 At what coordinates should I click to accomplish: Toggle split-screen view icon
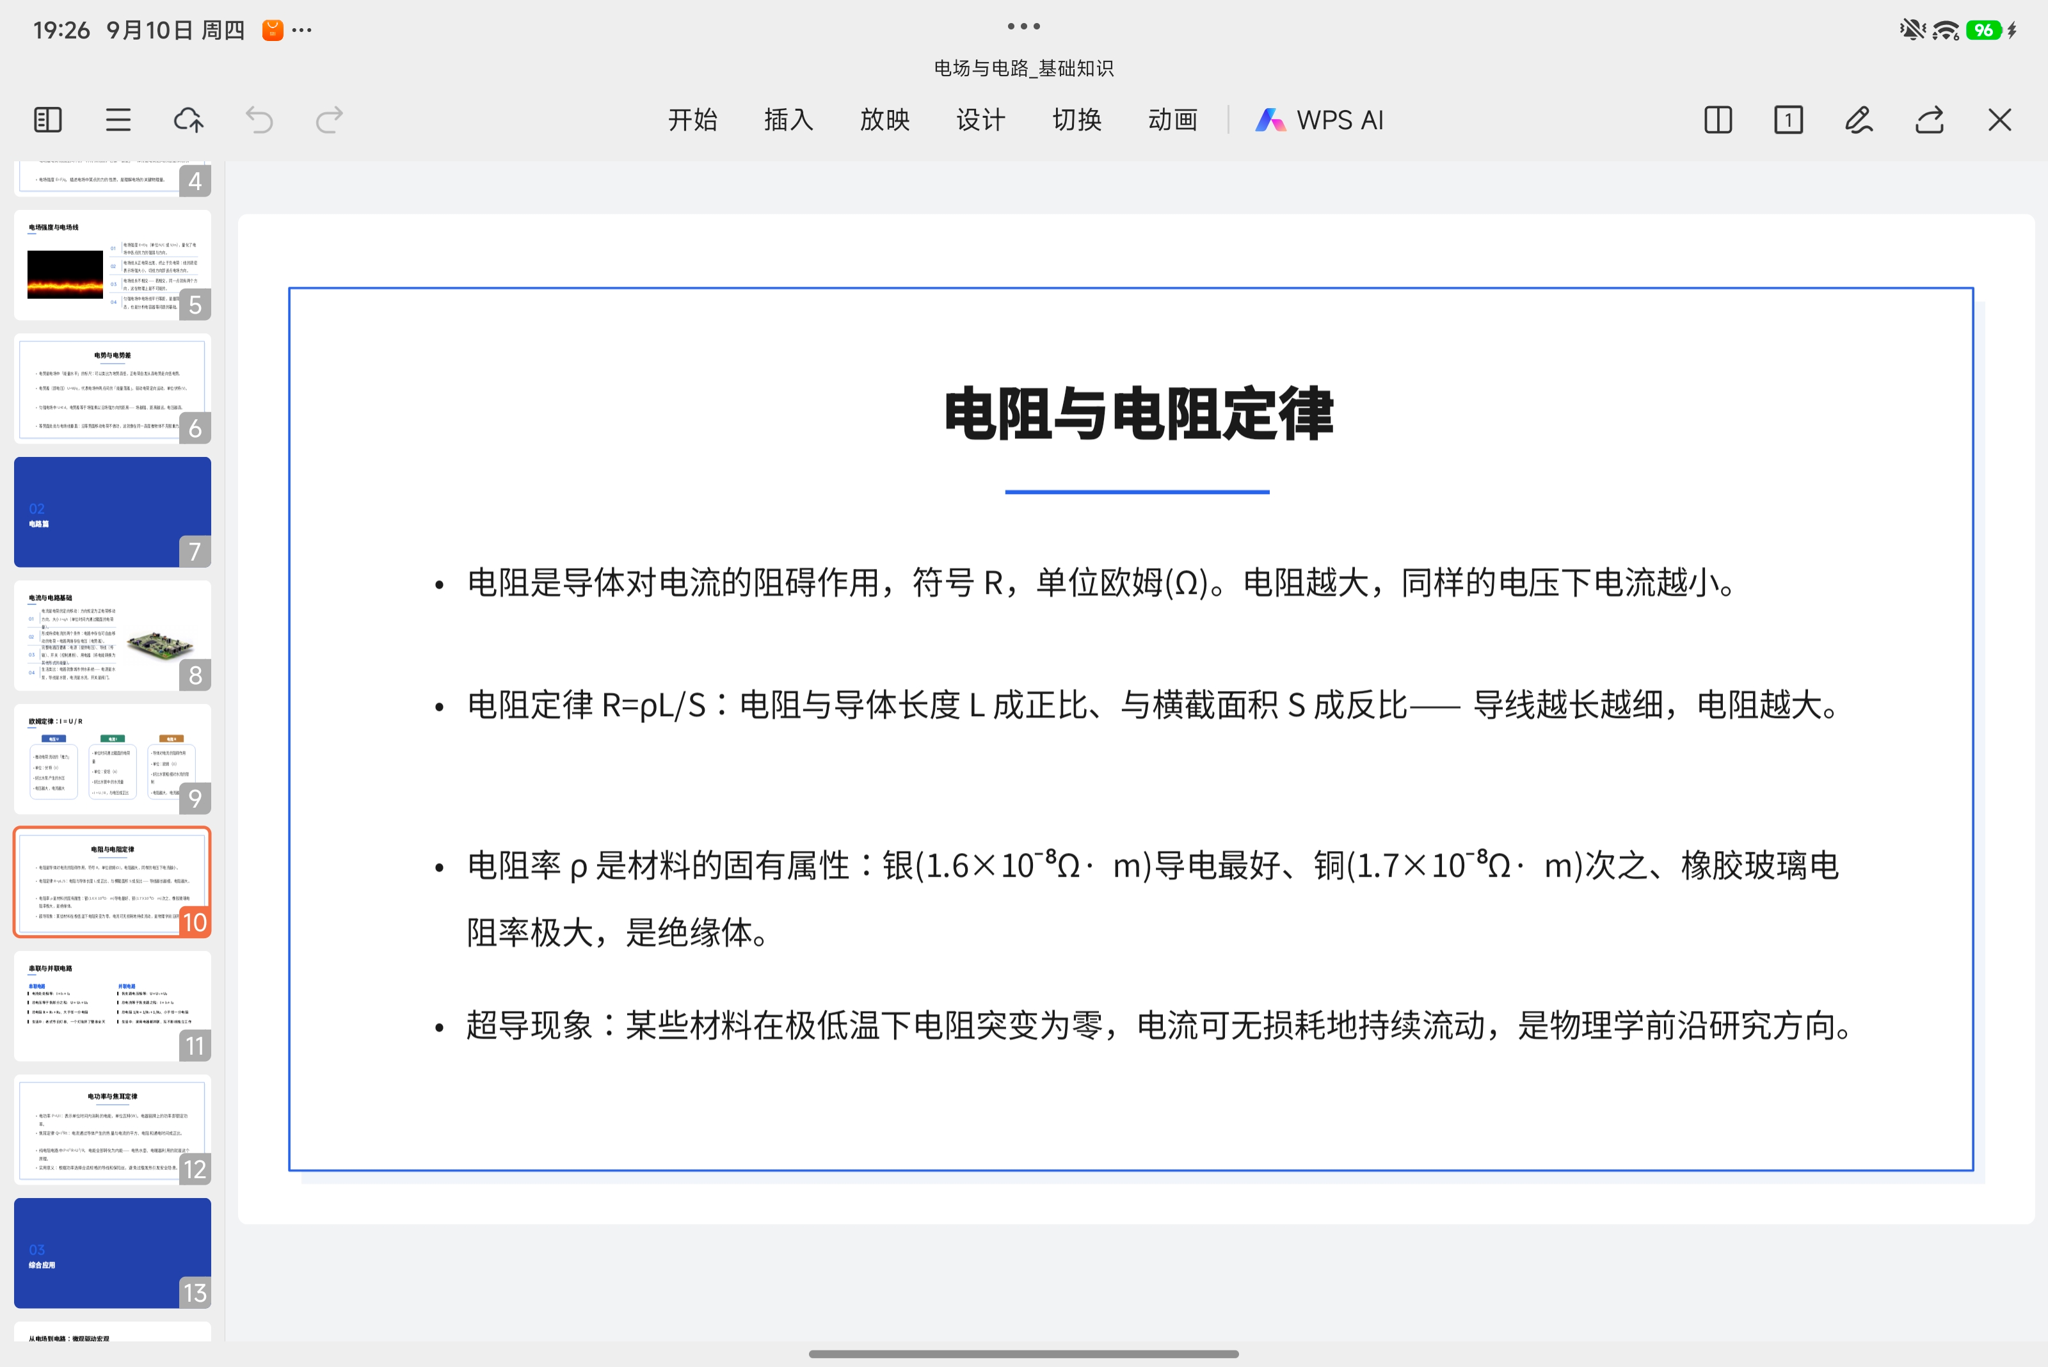pyautogui.click(x=1718, y=120)
